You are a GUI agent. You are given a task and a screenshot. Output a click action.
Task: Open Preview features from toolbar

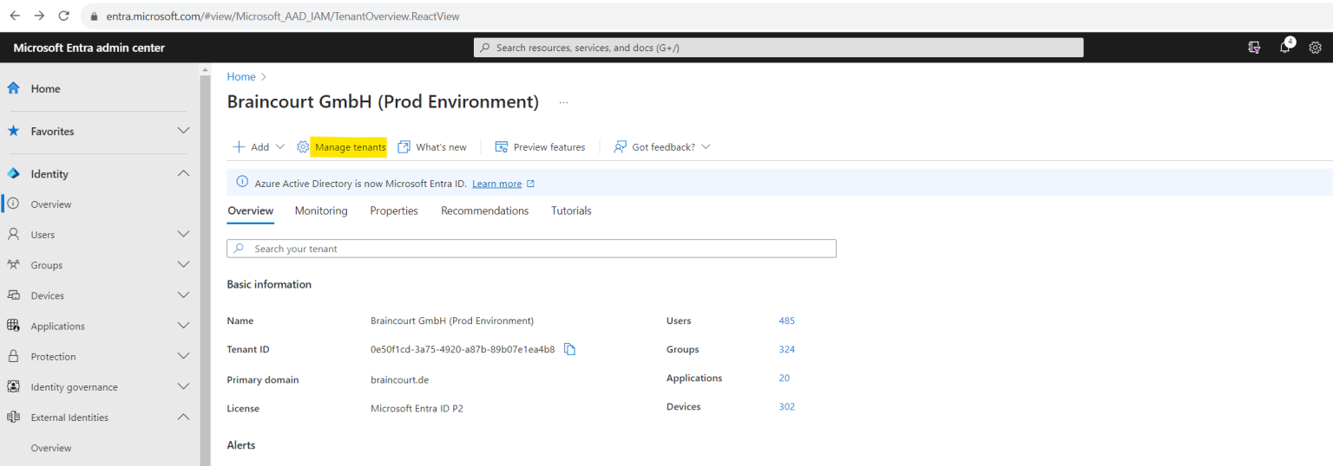540,147
